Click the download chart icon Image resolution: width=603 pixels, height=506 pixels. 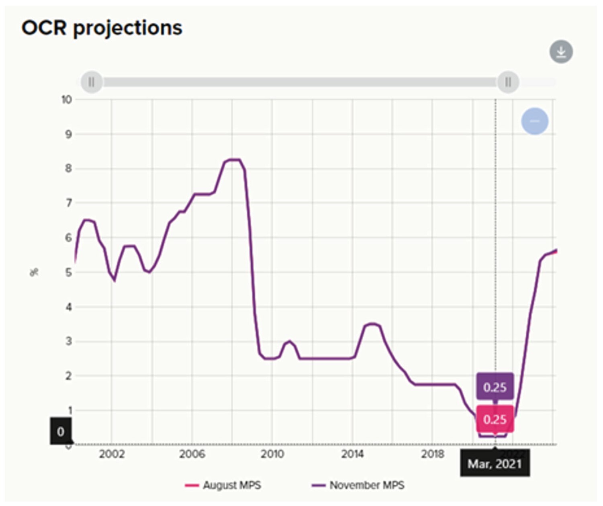click(x=561, y=52)
